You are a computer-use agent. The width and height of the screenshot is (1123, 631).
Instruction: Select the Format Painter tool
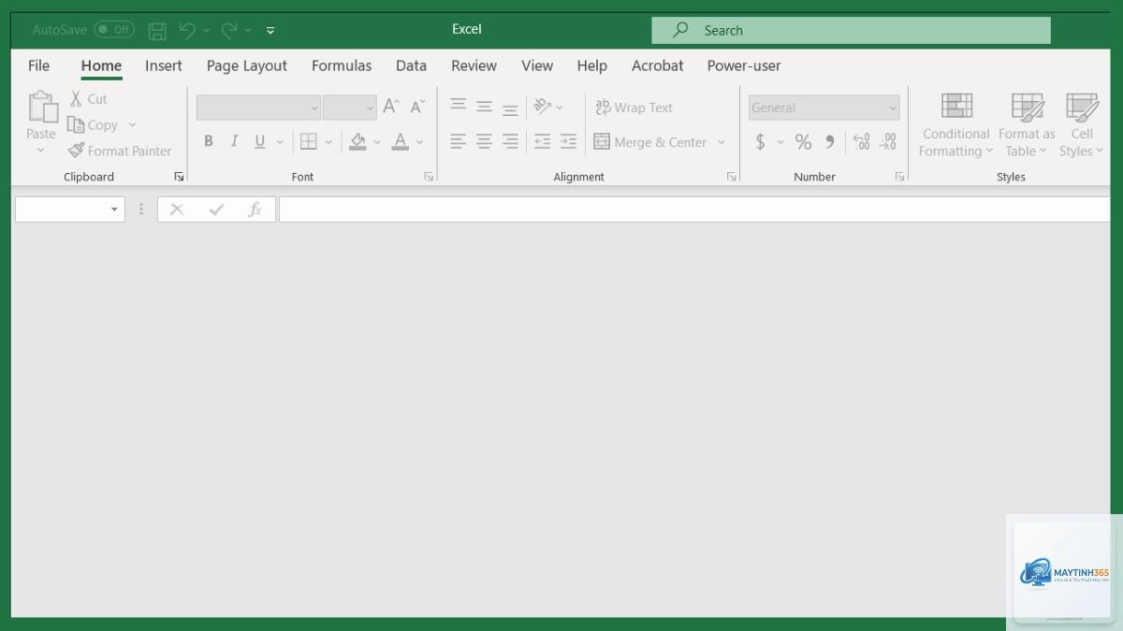[x=119, y=151]
